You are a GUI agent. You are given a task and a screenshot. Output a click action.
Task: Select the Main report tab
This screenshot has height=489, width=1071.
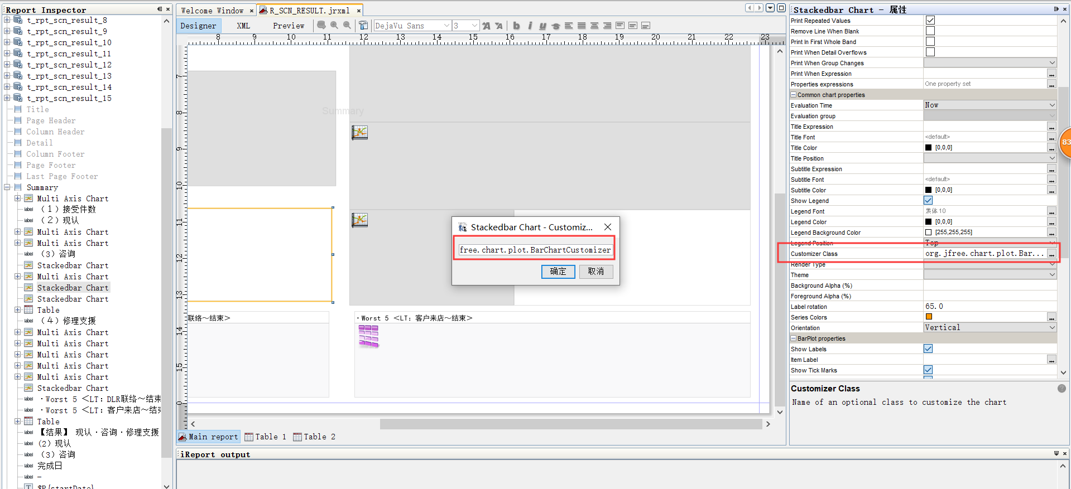coord(209,437)
